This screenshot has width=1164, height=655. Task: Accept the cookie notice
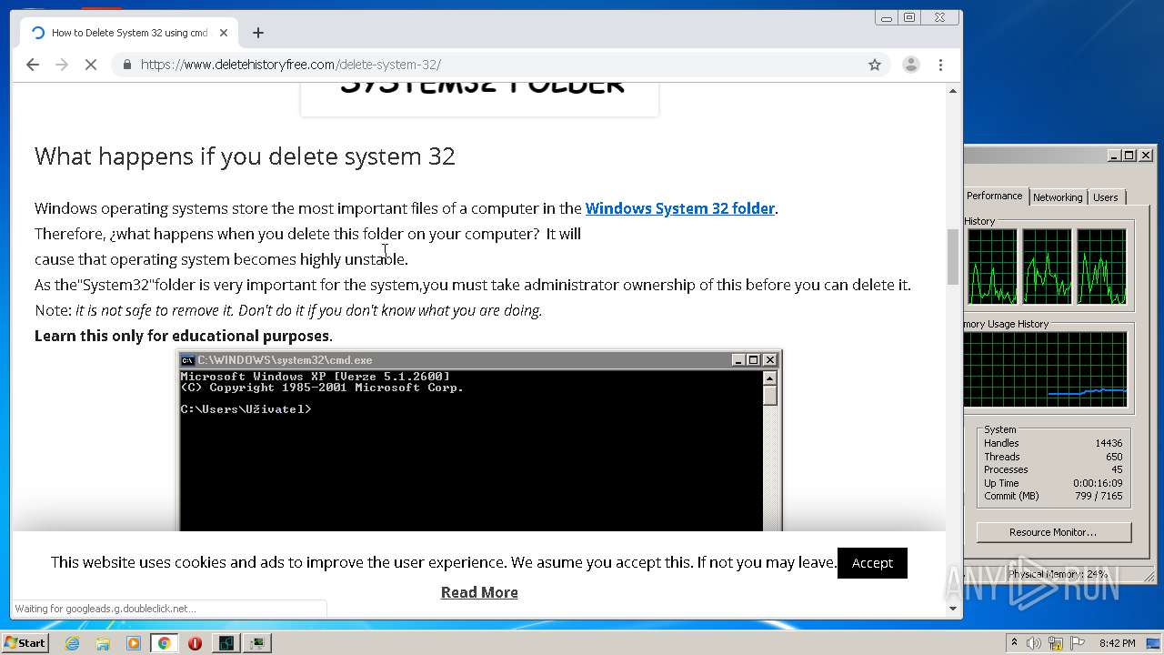pyautogui.click(x=872, y=563)
